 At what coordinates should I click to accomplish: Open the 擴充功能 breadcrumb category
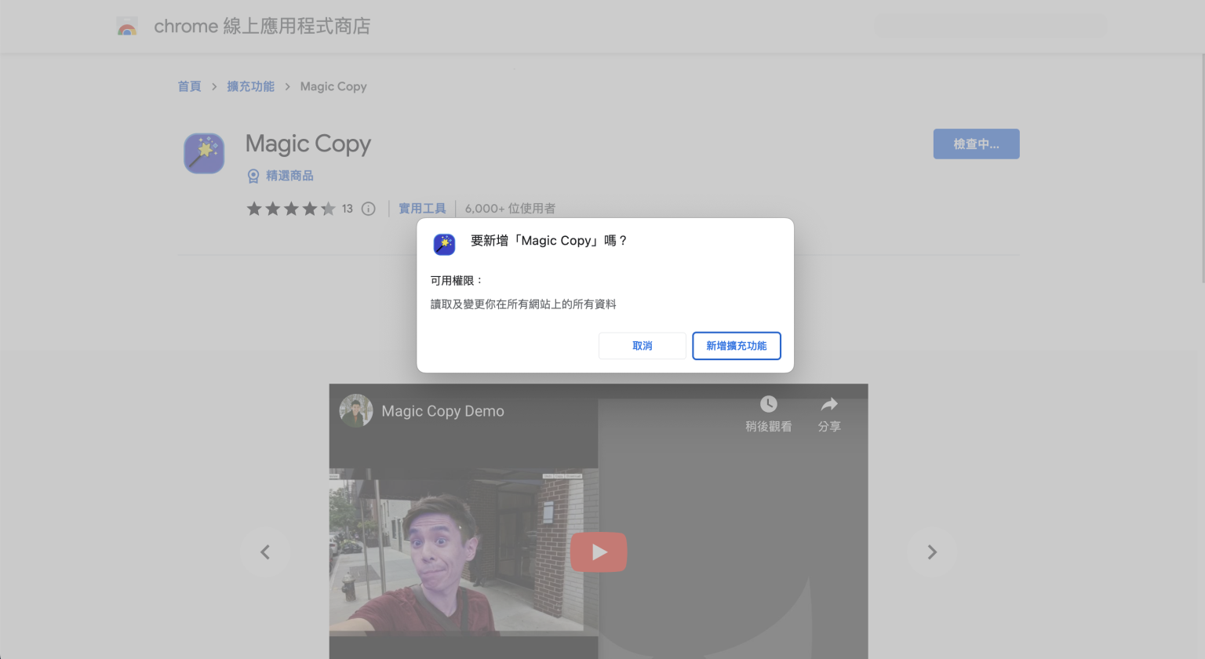pos(250,86)
